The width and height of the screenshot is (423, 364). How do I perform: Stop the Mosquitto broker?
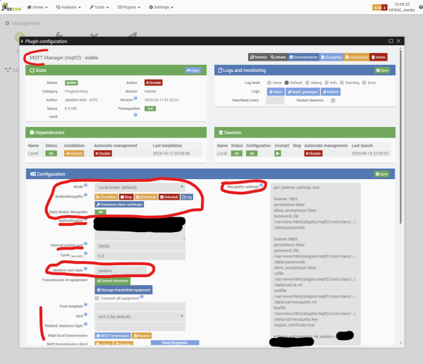pos(126,197)
